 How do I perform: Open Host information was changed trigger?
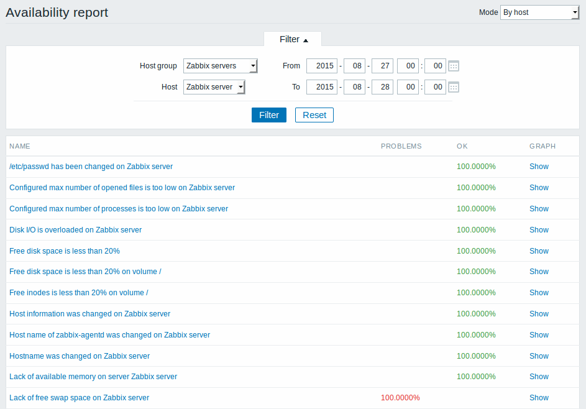[89, 314]
